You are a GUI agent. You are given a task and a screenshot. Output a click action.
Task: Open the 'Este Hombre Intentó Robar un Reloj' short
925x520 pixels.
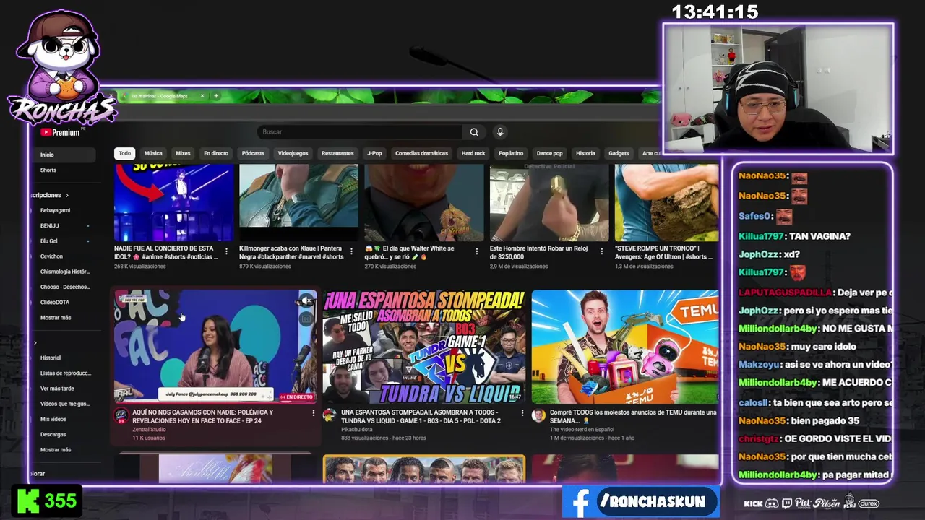tap(549, 203)
